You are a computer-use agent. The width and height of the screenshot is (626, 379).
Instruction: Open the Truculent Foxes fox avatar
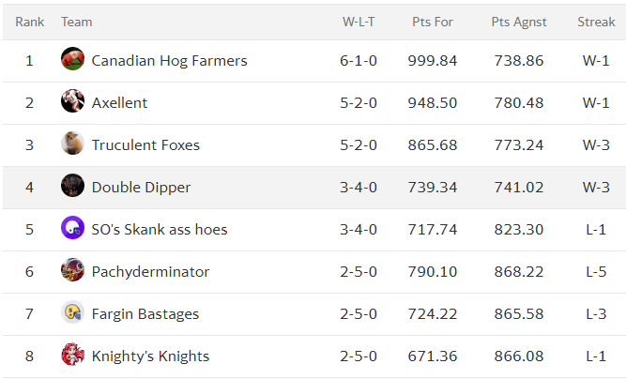click(x=72, y=143)
